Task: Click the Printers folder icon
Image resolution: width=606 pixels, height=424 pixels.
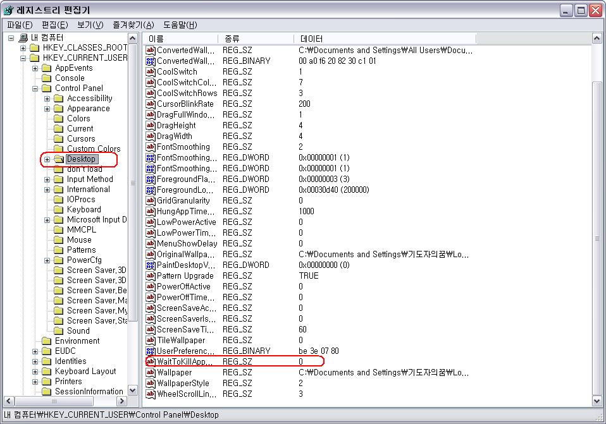Action: pyautogui.click(x=46, y=382)
